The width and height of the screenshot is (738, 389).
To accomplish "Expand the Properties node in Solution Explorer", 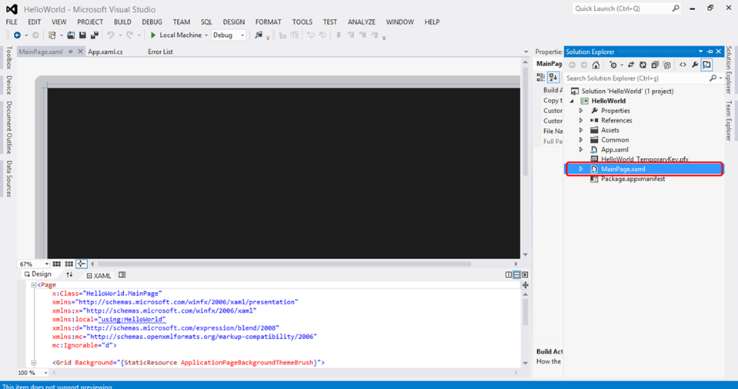I will pyautogui.click(x=581, y=111).
